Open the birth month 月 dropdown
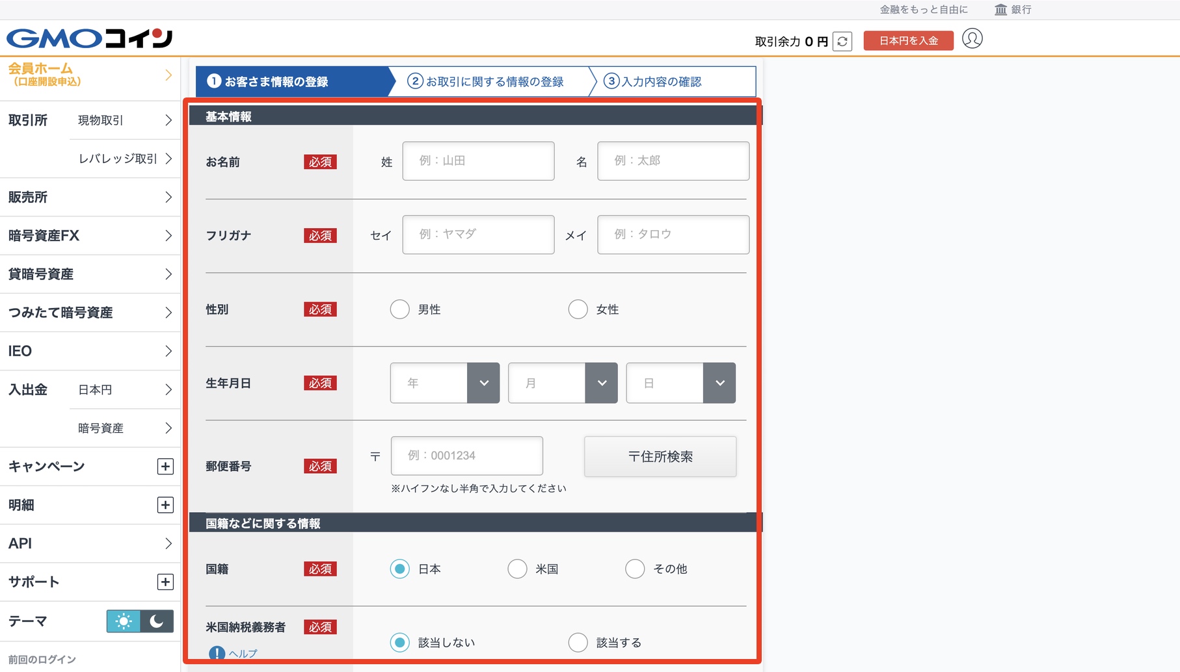The image size is (1180, 672). (563, 383)
